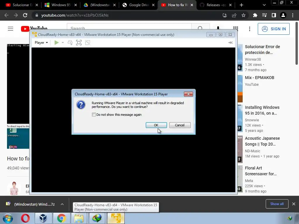299x224 pixels.
Task: Enter full screen mode icon in VMware
Action: tap(79, 43)
